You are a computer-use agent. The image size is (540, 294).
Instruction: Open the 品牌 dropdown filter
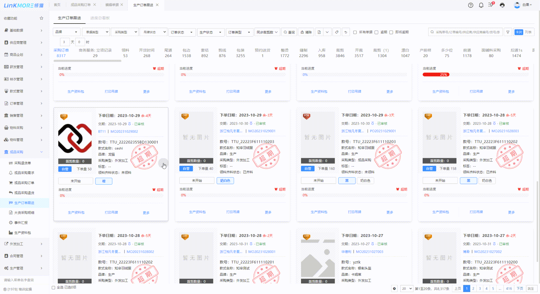point(66,32)
